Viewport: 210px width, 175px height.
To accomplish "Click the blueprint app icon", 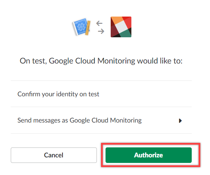I will pyautogui.click(x=81, y=27).
